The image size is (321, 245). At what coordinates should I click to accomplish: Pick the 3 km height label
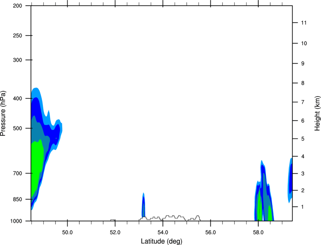pyautogui.click(x=302, y=174)
